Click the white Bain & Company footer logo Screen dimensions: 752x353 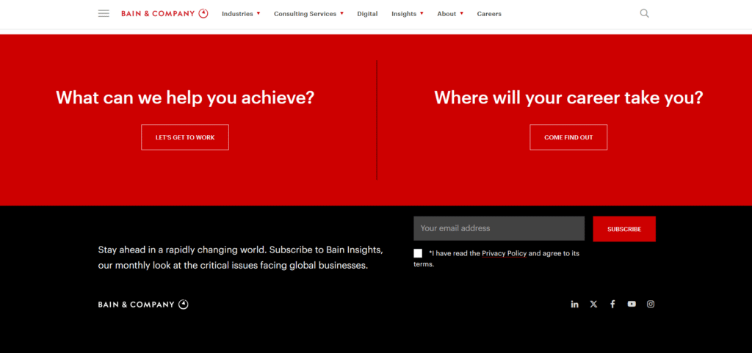(143, 304)
